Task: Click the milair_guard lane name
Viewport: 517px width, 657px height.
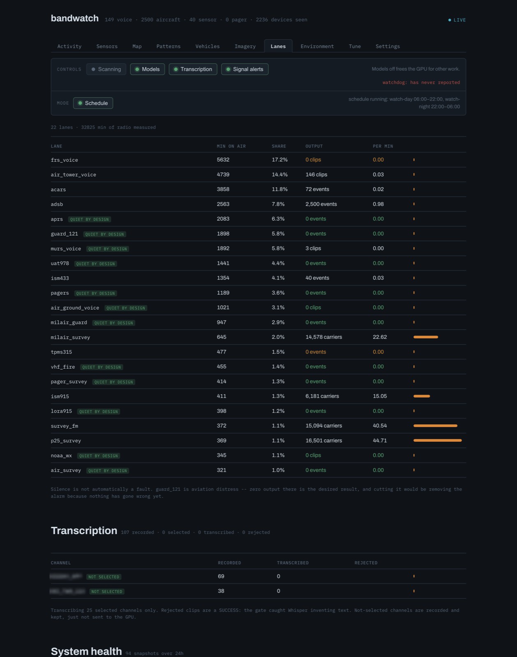Action: 69,322
